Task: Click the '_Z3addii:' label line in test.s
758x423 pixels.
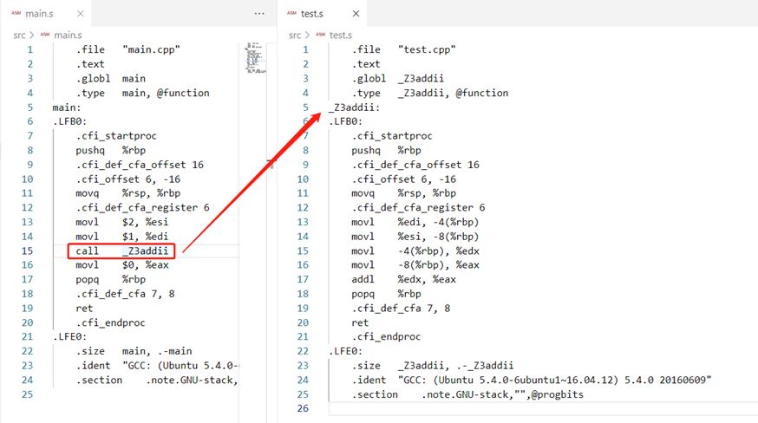Action: point(354,107)
